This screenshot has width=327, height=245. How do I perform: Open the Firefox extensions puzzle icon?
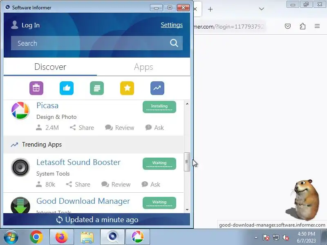(302, 26)
